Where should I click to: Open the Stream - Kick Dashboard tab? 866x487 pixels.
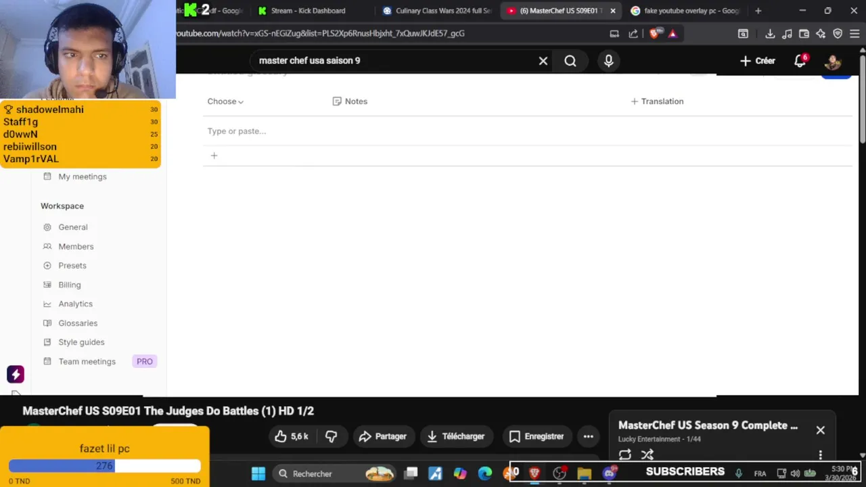pos(308,11)
